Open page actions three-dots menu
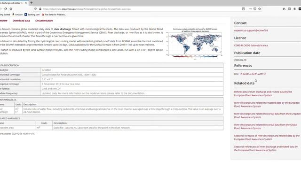301x169 pixels. (250, 9)
